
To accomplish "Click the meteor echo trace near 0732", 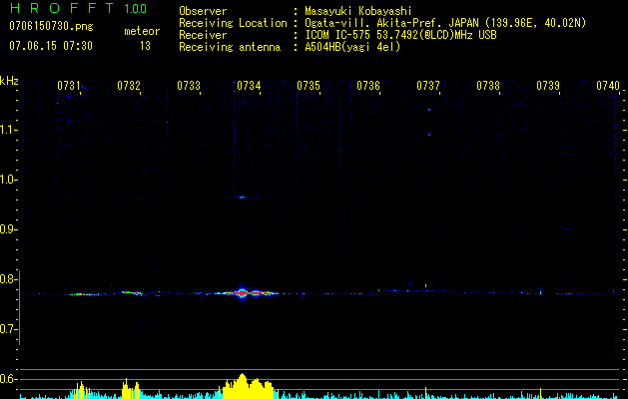I will pos(132,292).
